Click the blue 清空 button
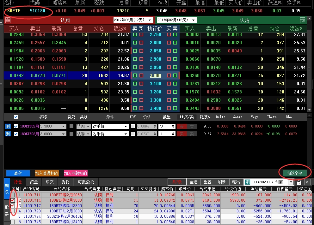This screenshot has height=225, width=314. [18, 173]
